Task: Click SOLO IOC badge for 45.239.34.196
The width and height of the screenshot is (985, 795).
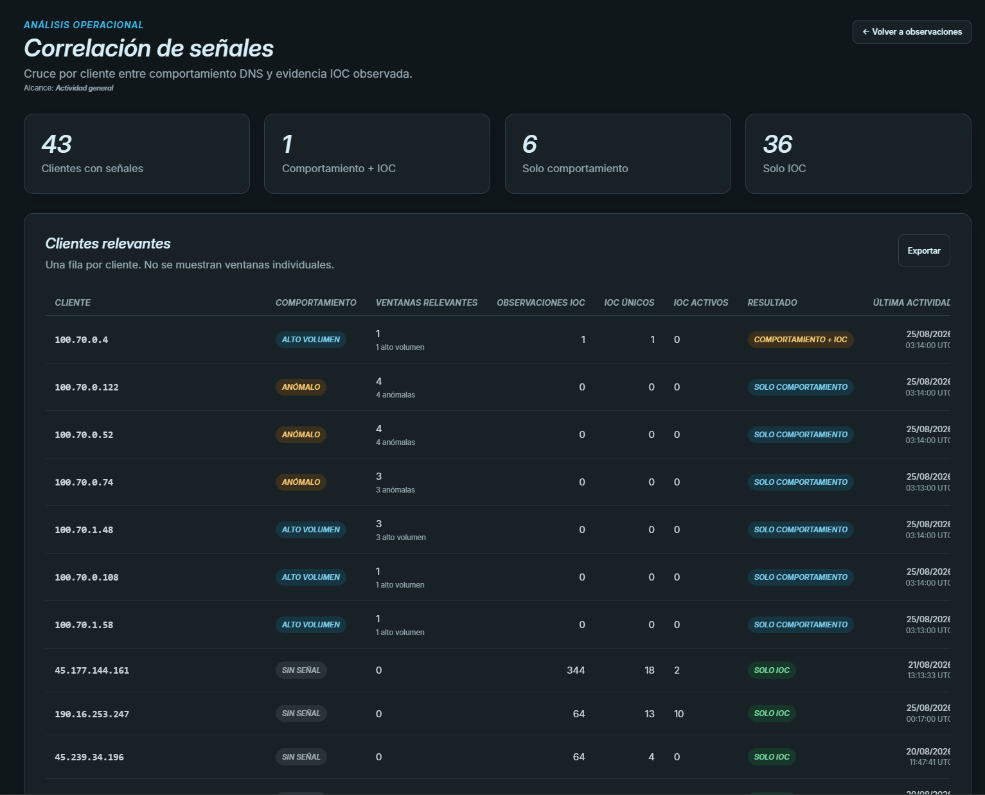Action: pos(772,757)
